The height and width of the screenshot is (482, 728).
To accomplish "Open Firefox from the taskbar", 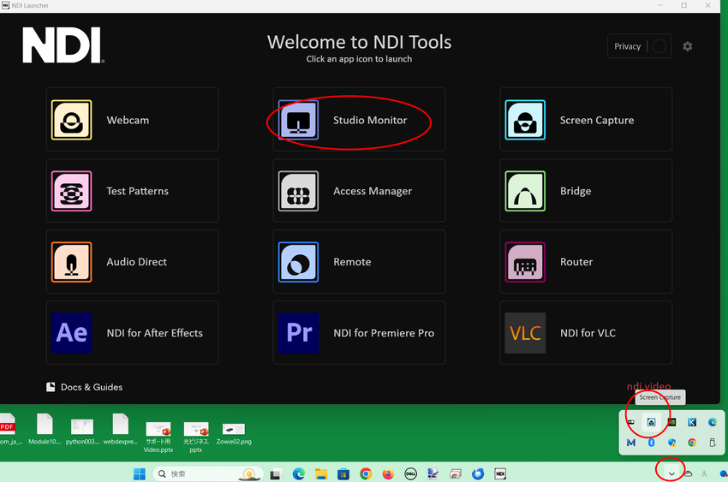I will click(388, 473).
